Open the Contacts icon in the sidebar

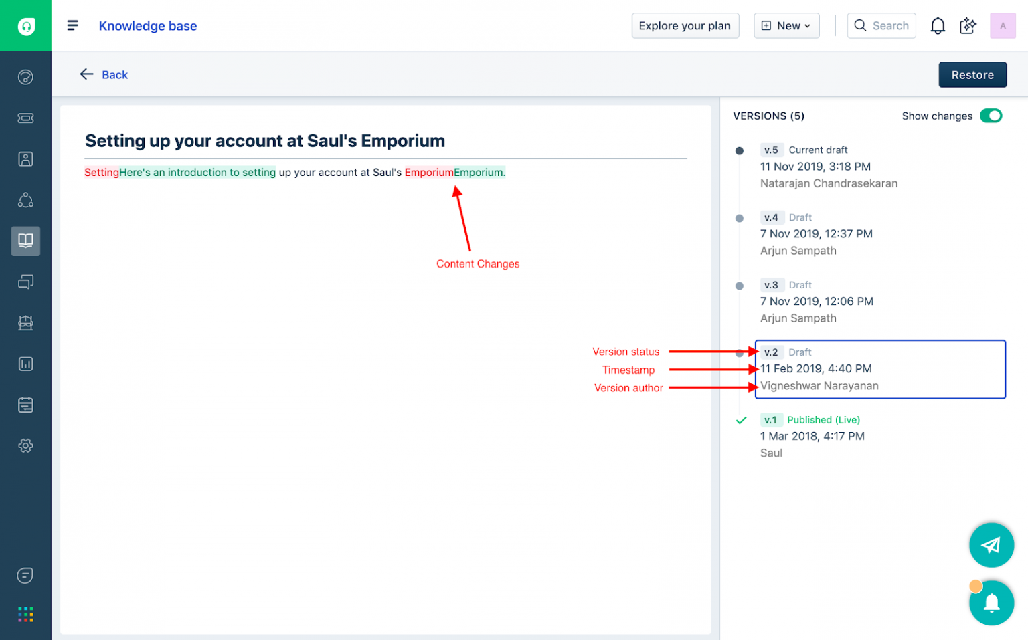(25, 158)
